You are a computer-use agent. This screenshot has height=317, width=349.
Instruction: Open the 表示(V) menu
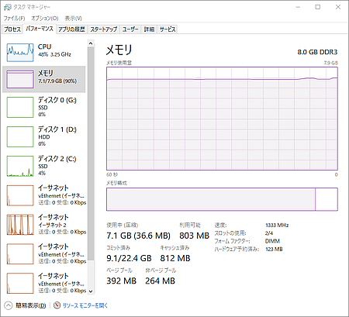(73, 19)
